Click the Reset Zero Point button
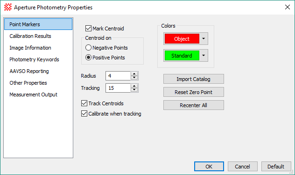The image size is (295, 175). 194,92
